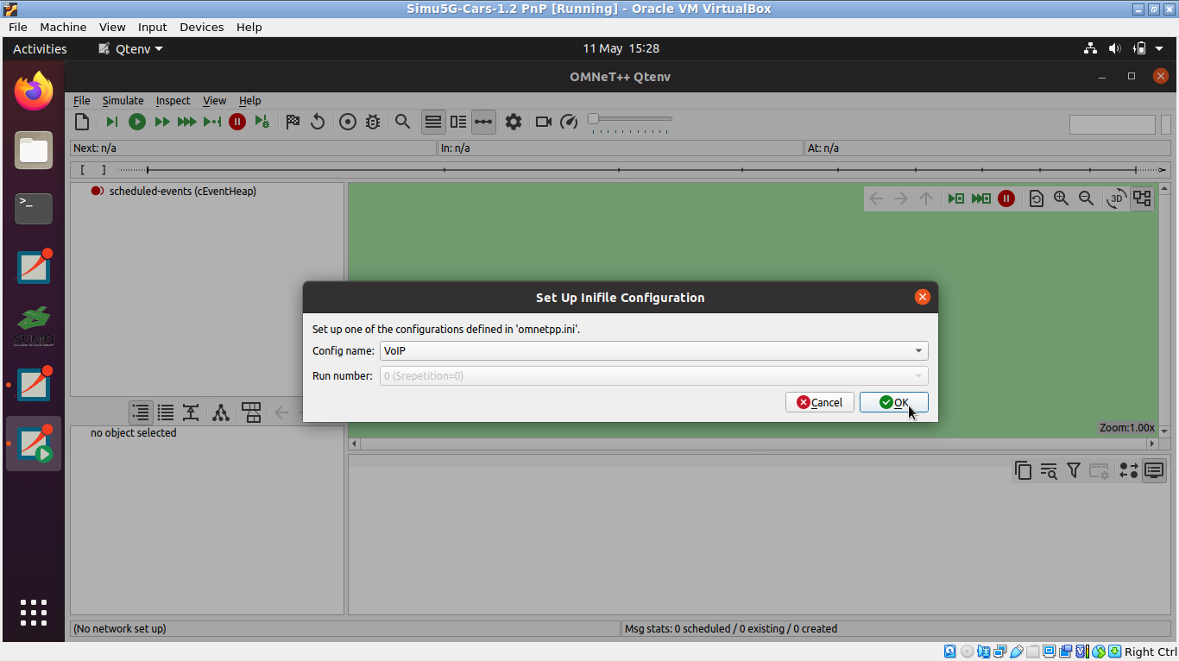Open the Simulate menu

[123, 100]
